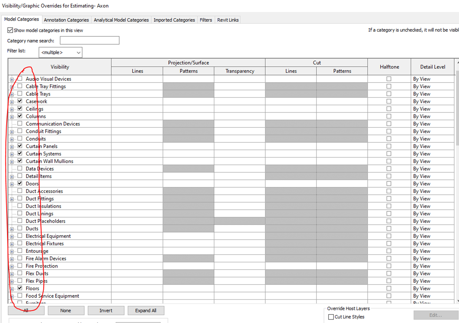Turn off Casework visibility checkbox
Viewport: 459px width, 323px height.
(x=20, y=101)
